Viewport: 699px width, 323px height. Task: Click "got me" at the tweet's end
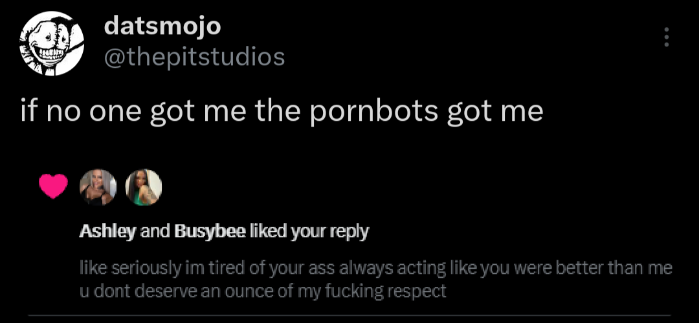[495, 112]
